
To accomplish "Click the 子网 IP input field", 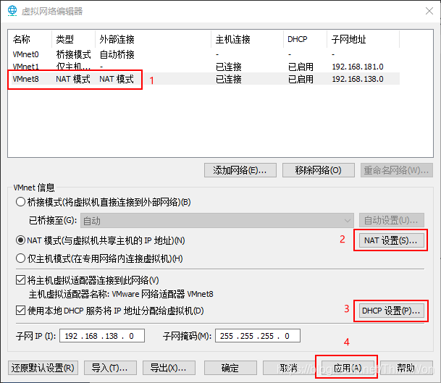I will (102, 336).
